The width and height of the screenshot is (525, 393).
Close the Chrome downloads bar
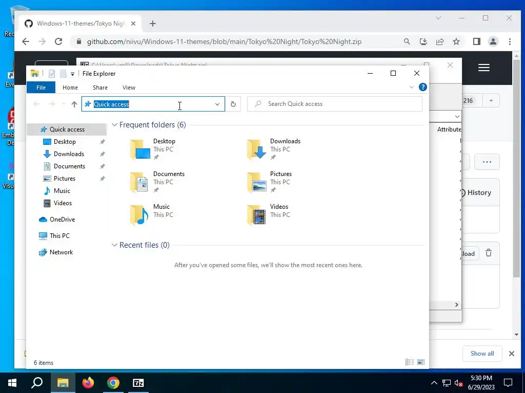(x=511, y=354)
